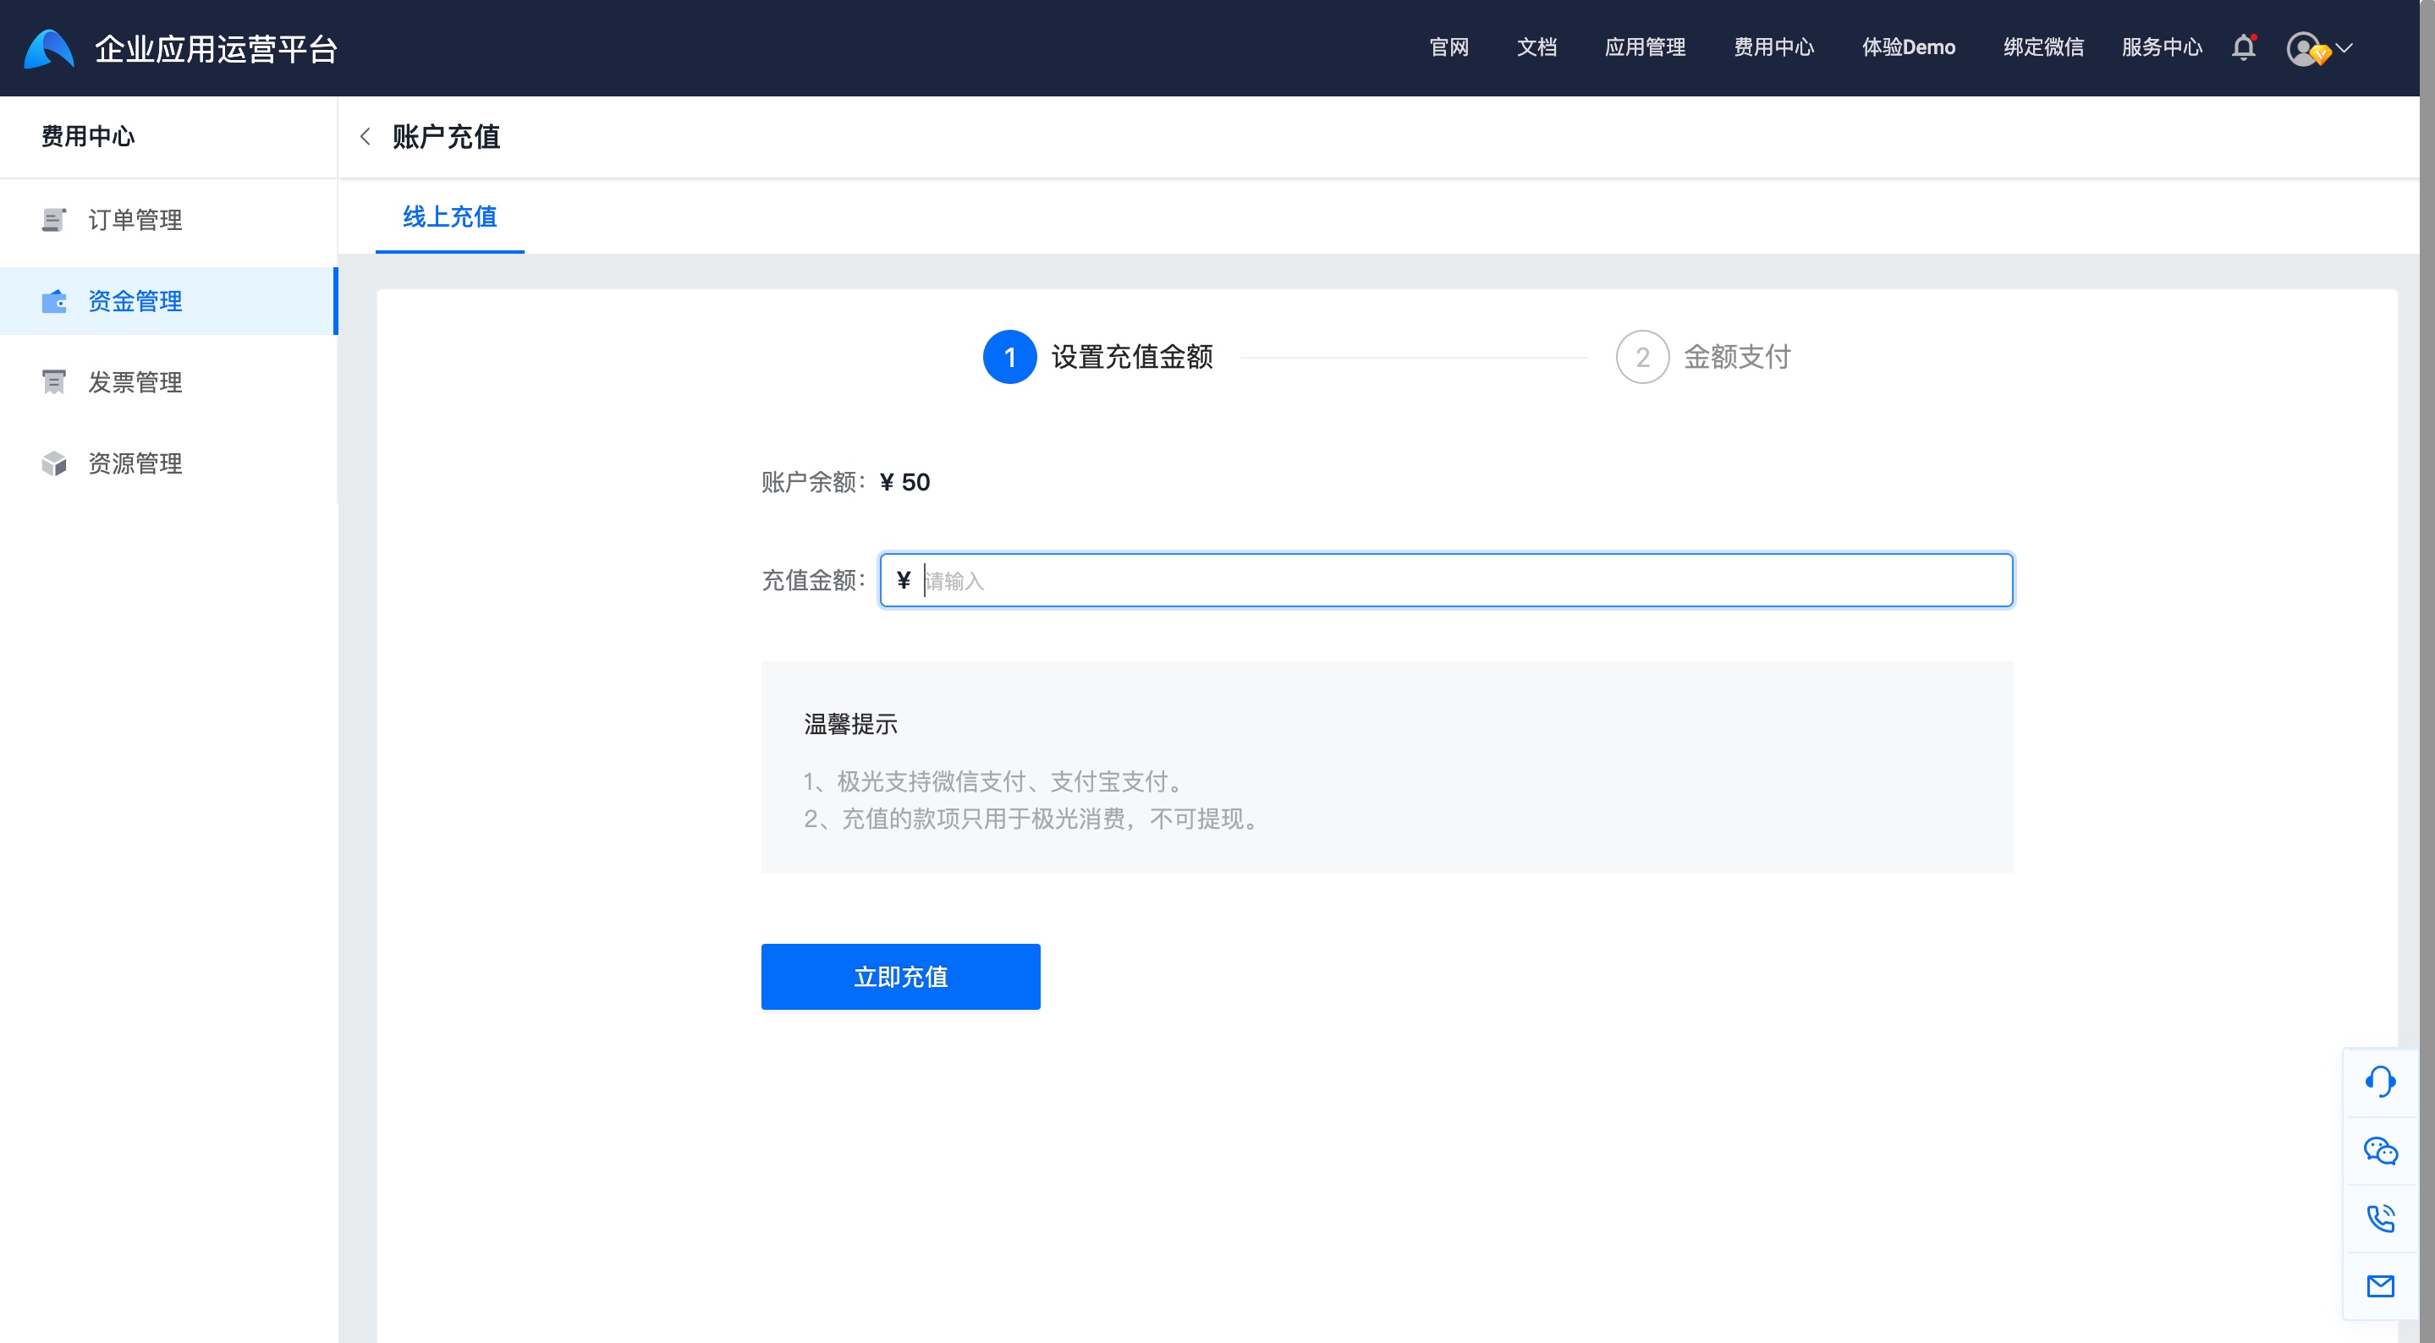2435x1343 pixels.
Task: Expand the account dropdown chevron
Action: pyautogui.click(x=2344, y=47)
